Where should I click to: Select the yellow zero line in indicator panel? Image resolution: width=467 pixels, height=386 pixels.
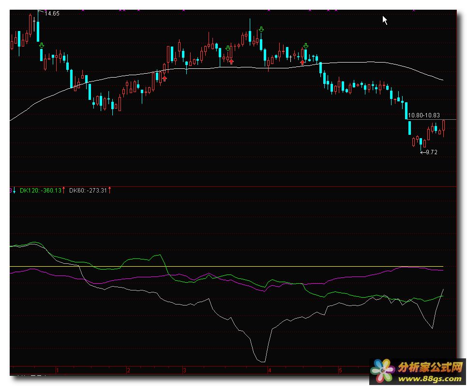tap(226, 266)
